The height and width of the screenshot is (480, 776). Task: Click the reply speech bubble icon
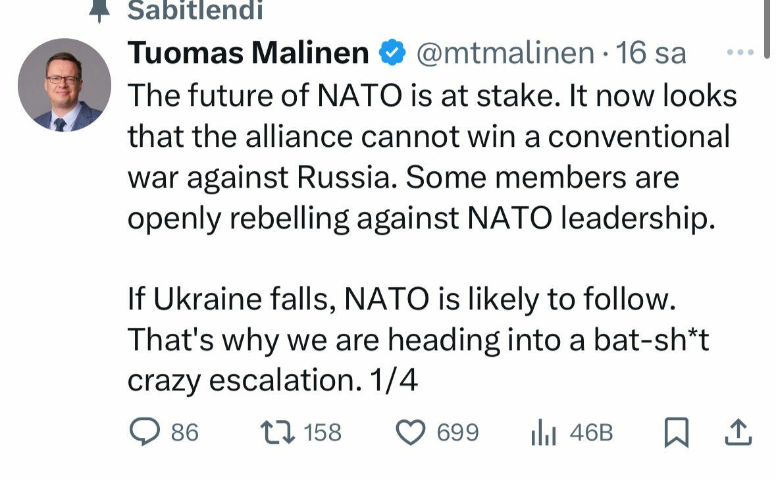[145, 431]
